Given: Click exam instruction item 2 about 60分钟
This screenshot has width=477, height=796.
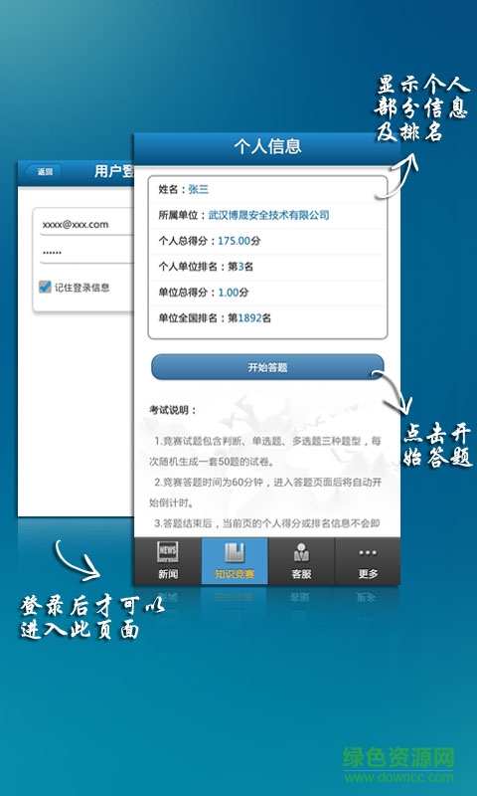Looking at the screenshot, I should coord(264,493).
